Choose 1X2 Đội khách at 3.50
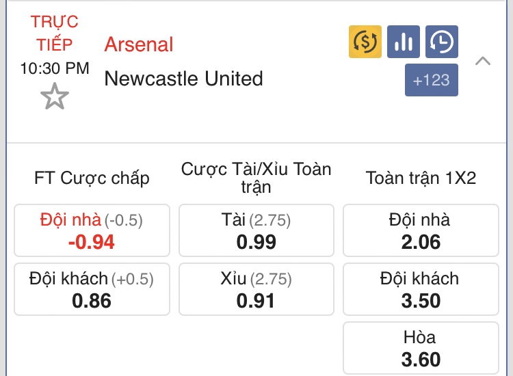The height and width of the screenshot is (376, 513). click(x=421, y=289)
